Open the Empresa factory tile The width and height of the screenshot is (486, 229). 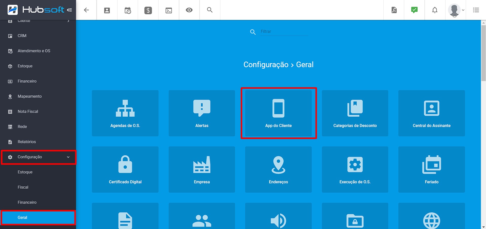[x=202, y=169]
